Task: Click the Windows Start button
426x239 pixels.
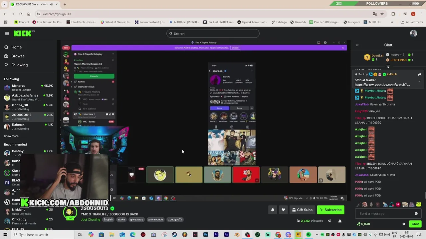Action: pos(6,235)
